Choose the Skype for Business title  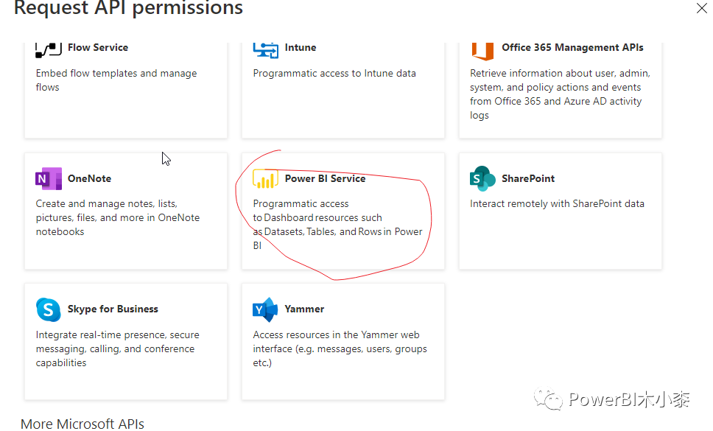point(113,309)
